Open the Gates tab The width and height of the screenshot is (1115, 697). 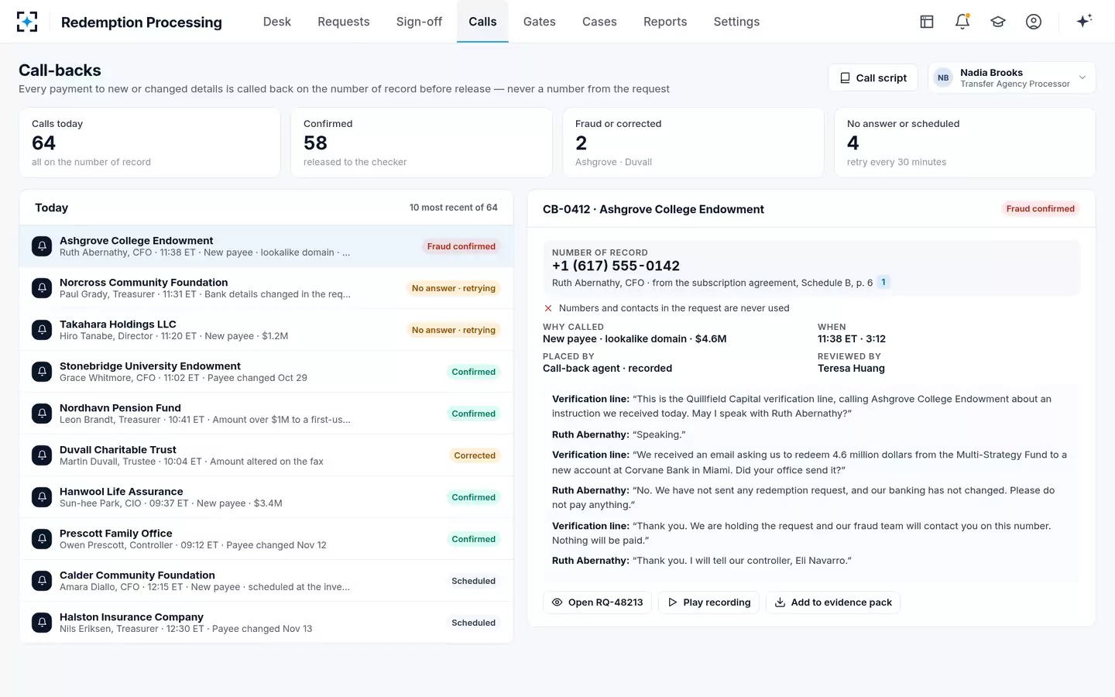(x=540, y=22)
